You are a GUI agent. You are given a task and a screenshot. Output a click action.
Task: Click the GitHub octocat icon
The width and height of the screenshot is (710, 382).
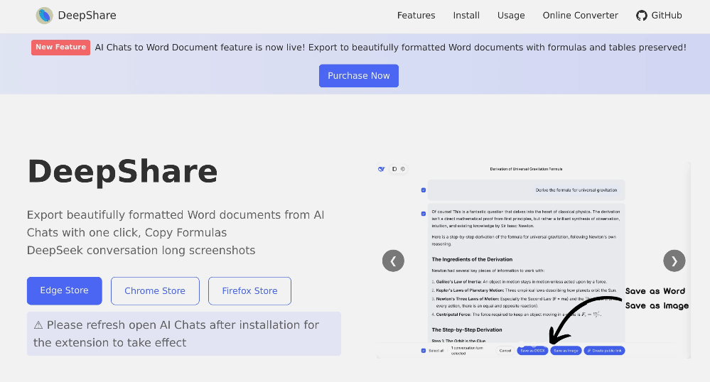pos(642,16)
